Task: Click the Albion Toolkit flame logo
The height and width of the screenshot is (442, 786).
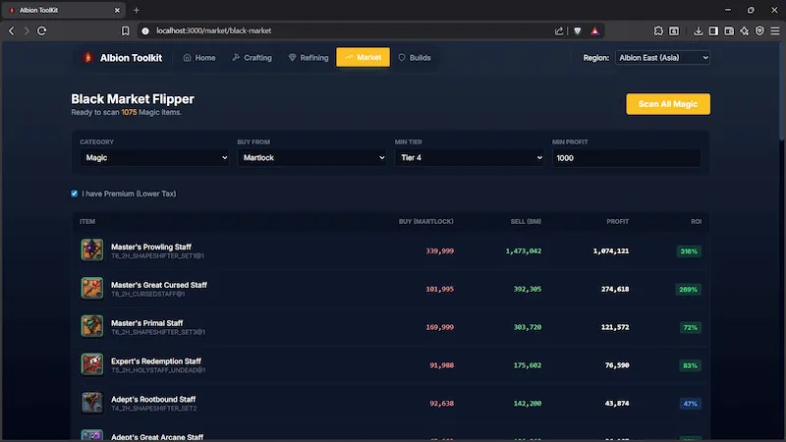Action: (x=87, y=58)
